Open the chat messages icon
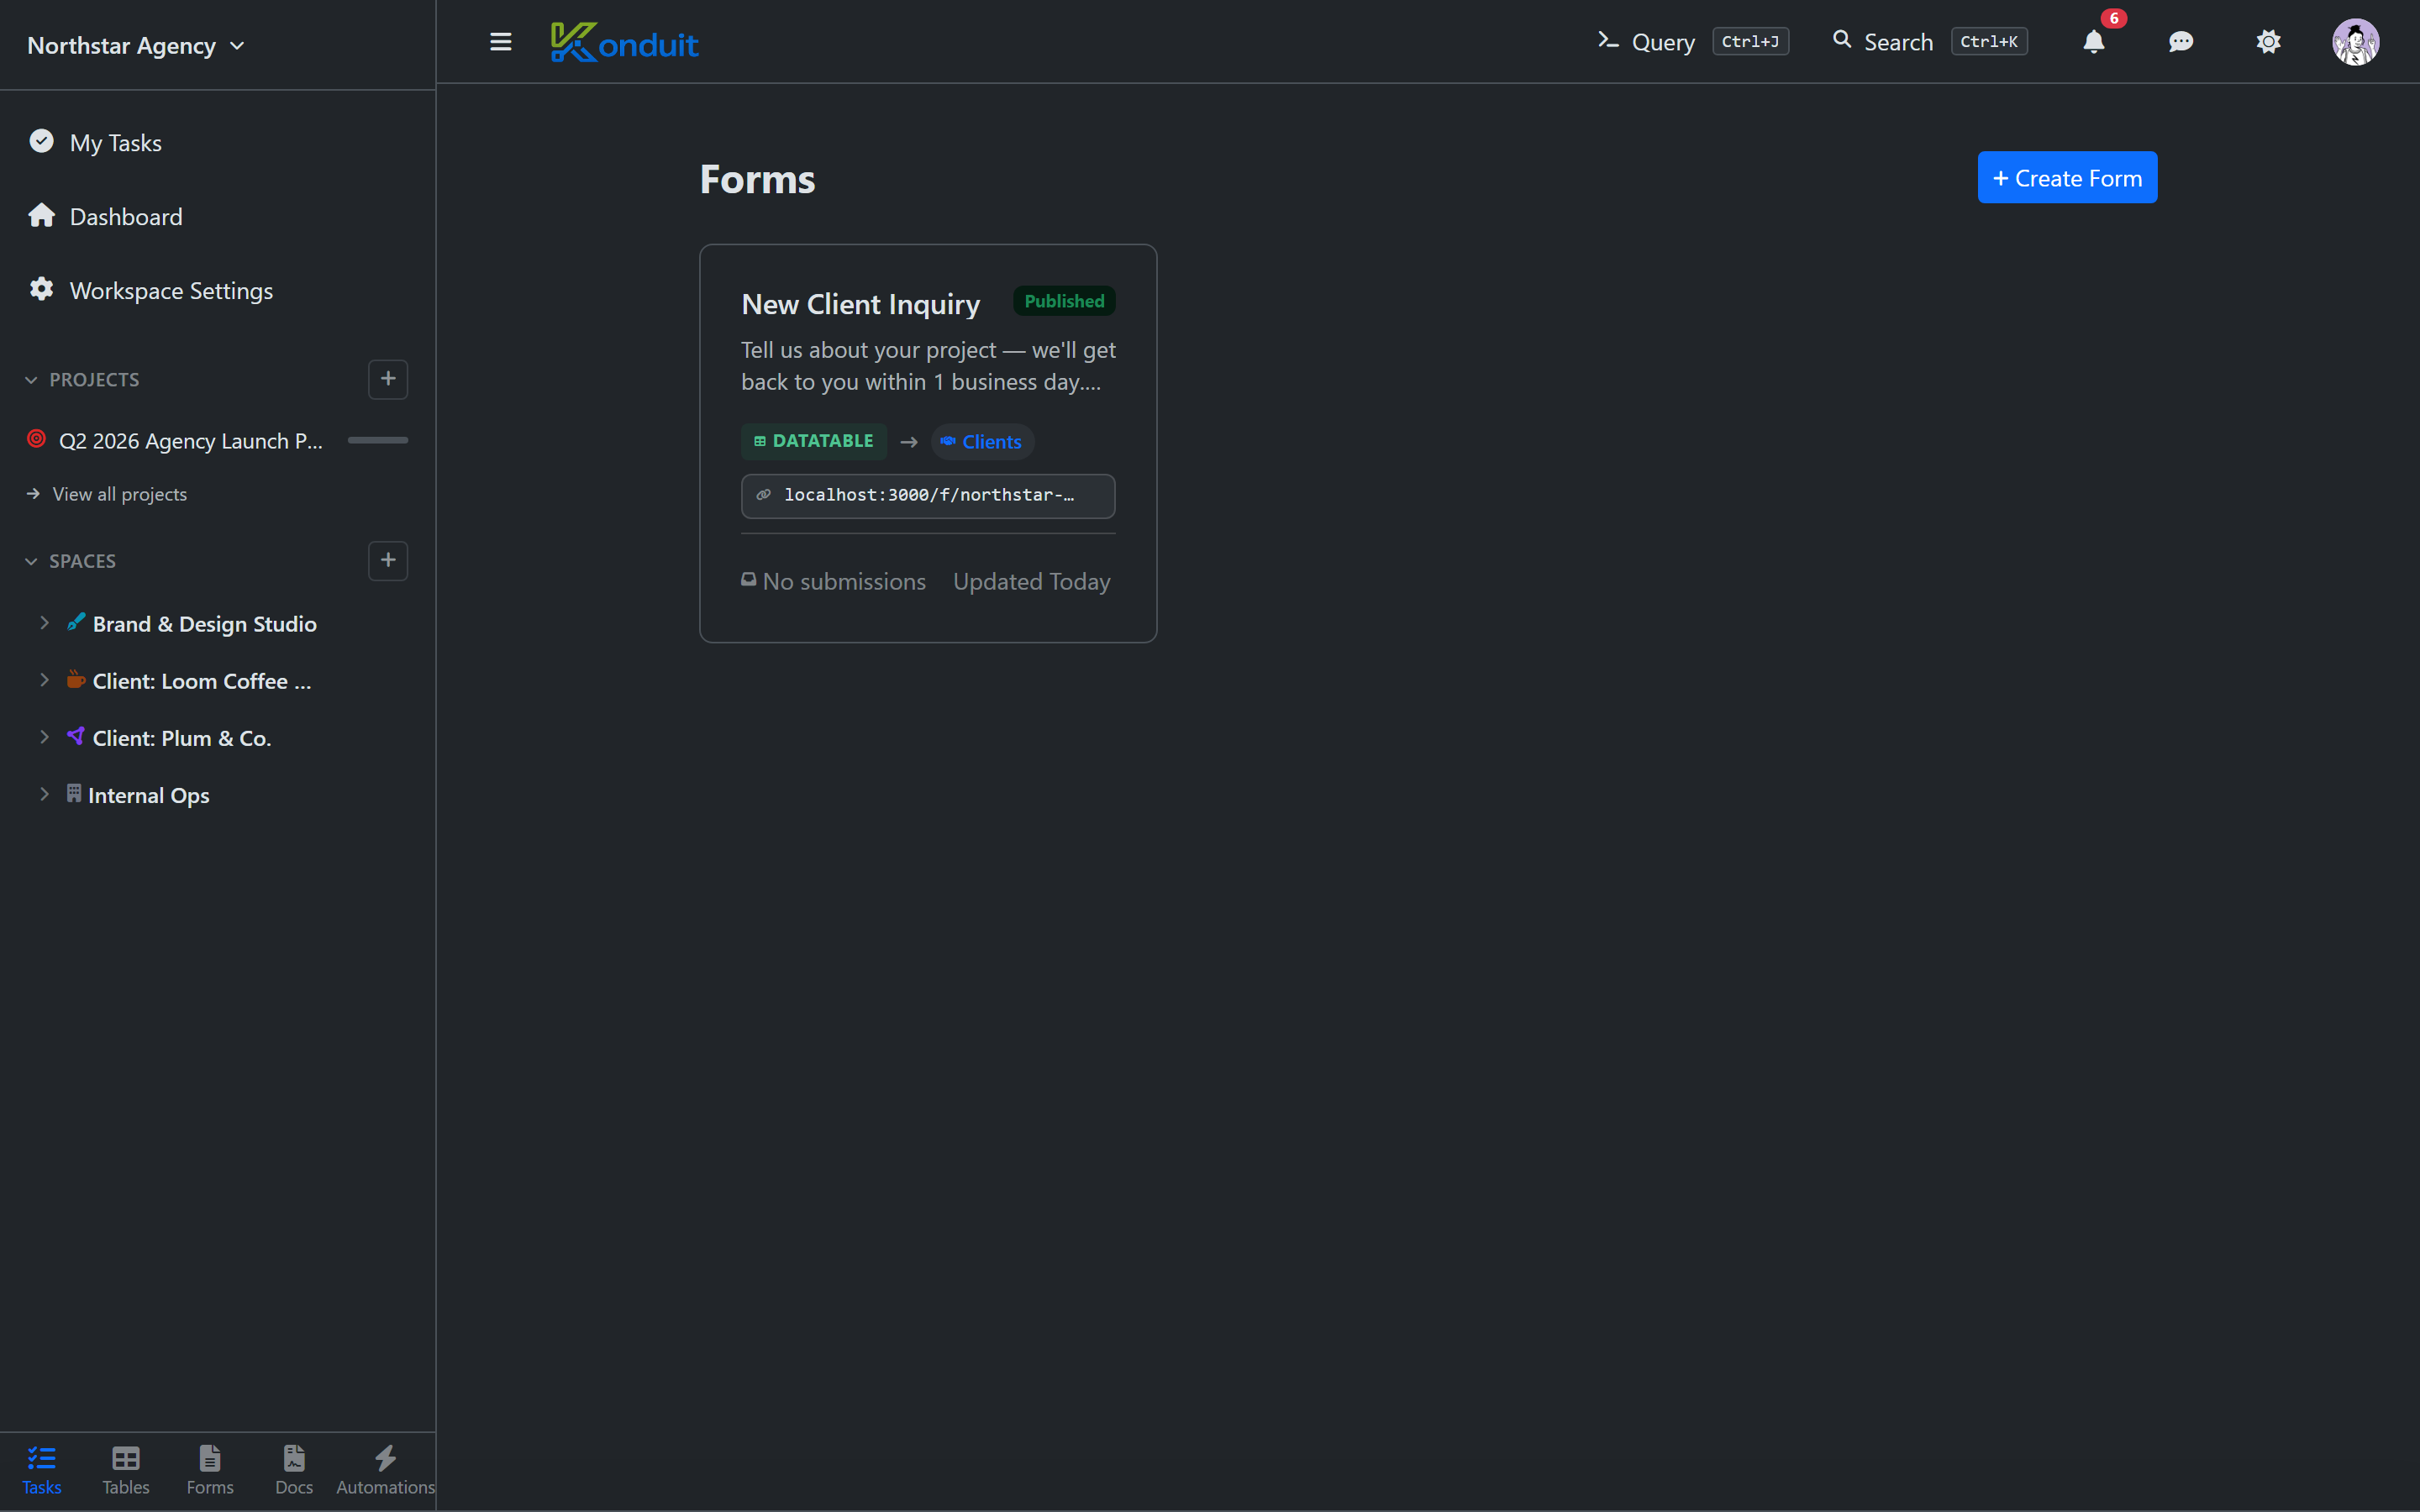 [x=2181, y=42]
